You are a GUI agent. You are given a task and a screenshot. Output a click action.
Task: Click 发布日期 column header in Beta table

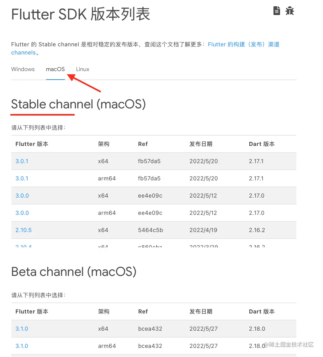(201, 312)
